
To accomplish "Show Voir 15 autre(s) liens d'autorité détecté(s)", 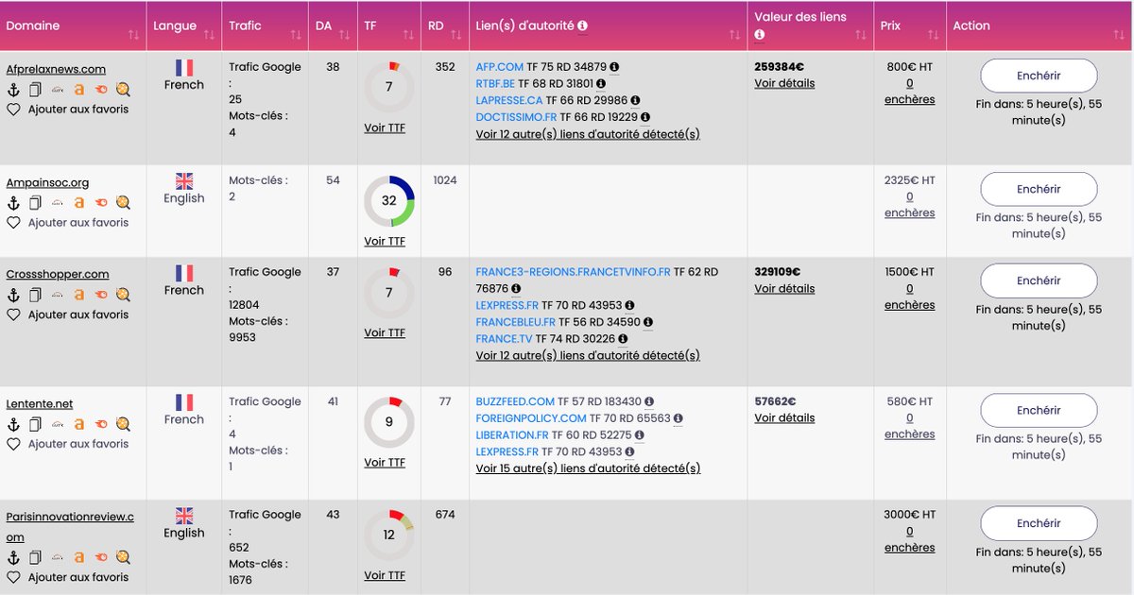I will (x=588, y=468).
